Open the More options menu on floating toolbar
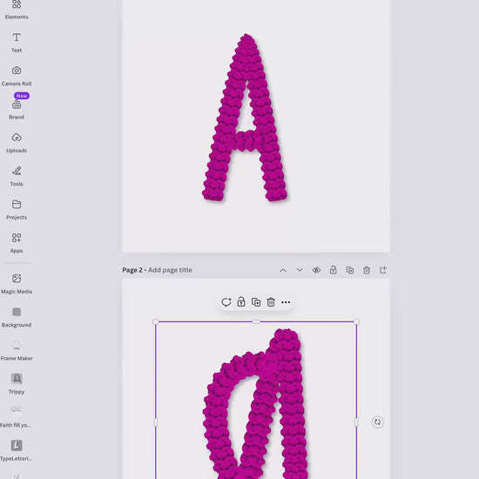The image size is (479, 479). 286,302
